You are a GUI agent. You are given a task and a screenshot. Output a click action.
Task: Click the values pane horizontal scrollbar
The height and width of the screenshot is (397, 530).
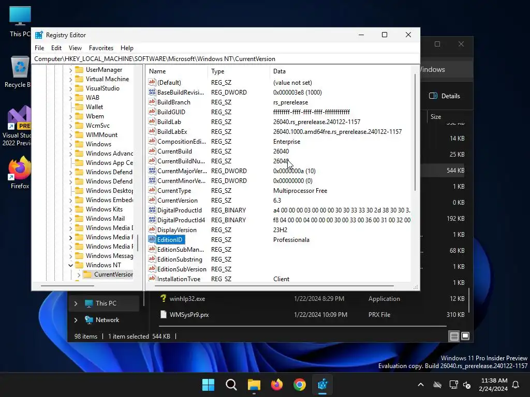pos(274,286)
